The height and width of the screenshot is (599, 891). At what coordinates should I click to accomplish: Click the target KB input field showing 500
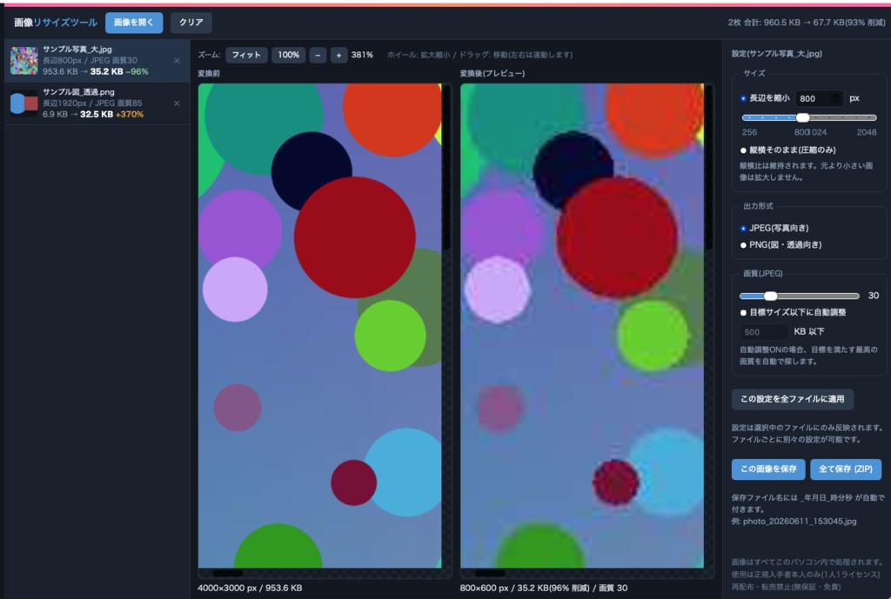pos(764,332)
